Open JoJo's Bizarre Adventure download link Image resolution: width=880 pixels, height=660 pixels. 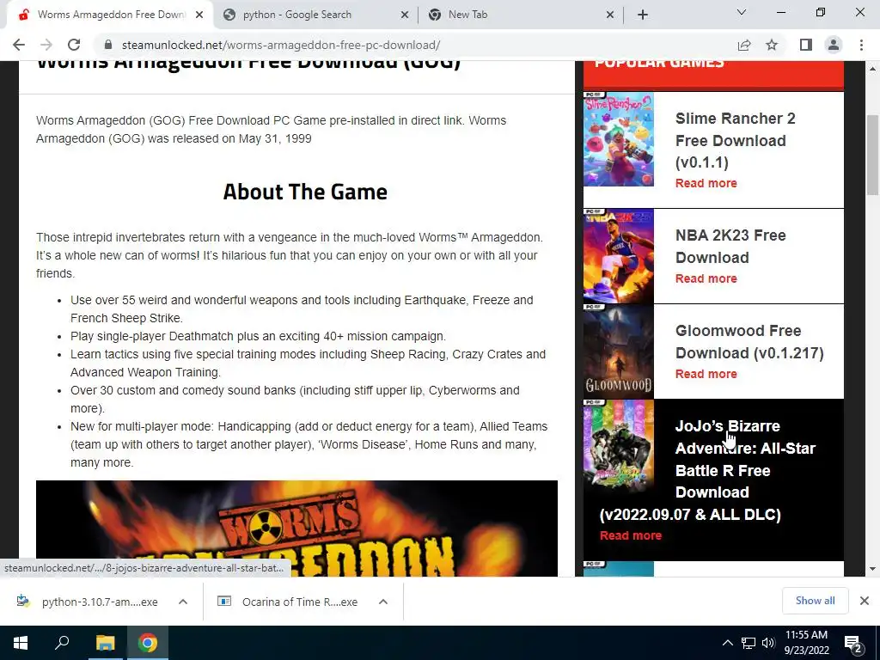click(x=708, y=470)
